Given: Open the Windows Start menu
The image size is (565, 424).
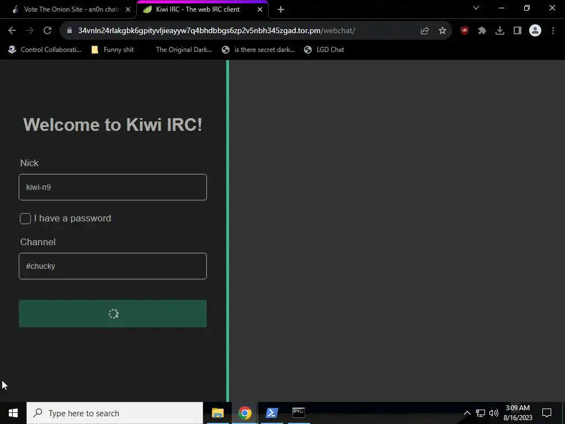Looking at the screenshot, I should pyautogui.click(x=13, y=413).
